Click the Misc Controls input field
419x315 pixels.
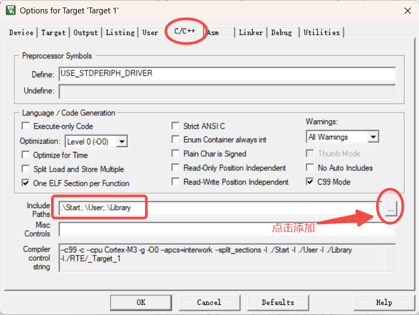point(227,229)
